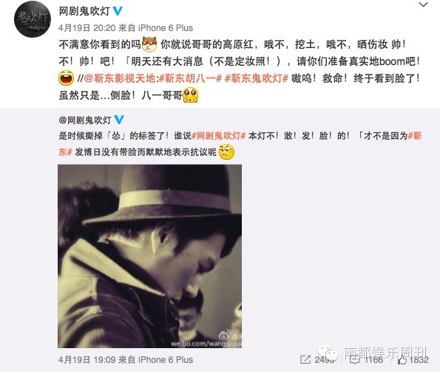
Task: Open the 4月19日 19:09 timestamp link
Action: coord(87,360)
